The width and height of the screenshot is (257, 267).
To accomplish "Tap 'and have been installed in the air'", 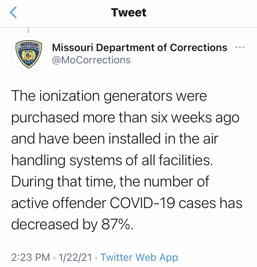I will pyautogui.click(x=114, y=139).
